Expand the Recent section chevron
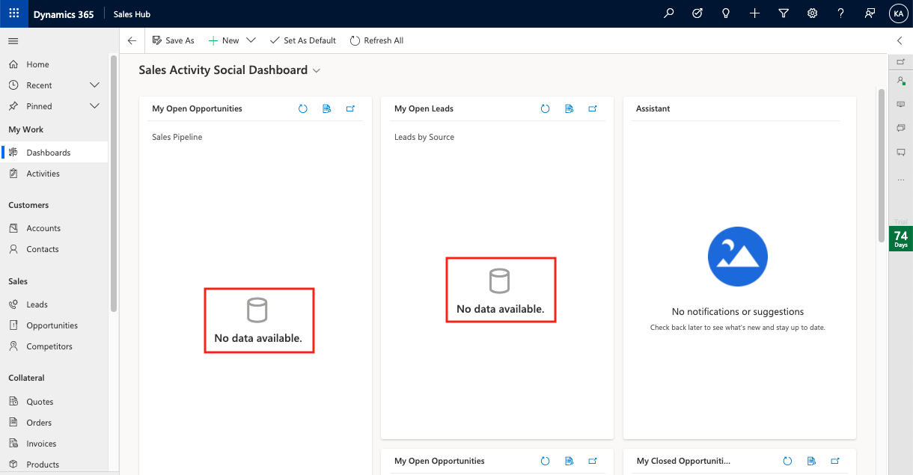This screenshot has height=475, width=913. pos(94,85)
